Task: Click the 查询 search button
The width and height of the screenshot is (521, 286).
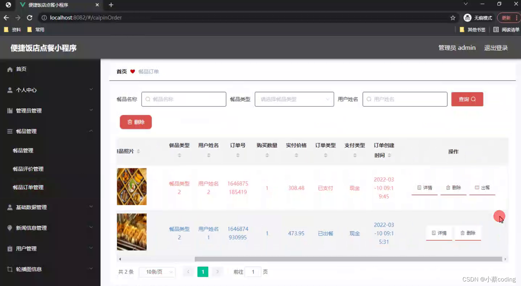Action: (x=467, y=99)
